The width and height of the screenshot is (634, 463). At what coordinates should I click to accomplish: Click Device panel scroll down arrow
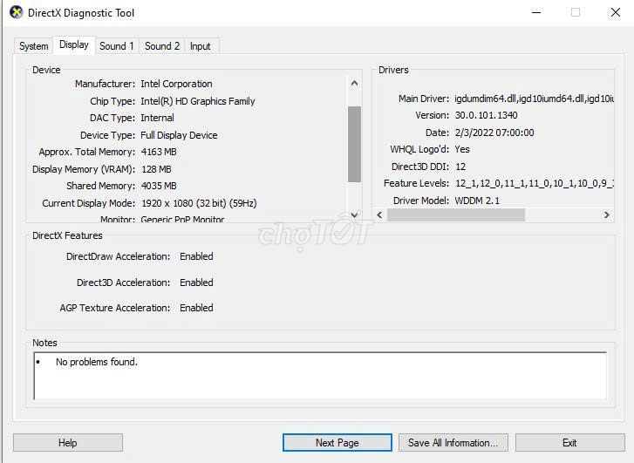(x=355, y=214)
